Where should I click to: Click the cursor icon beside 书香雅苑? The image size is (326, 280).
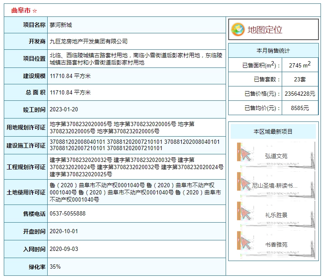click(245, 243)
